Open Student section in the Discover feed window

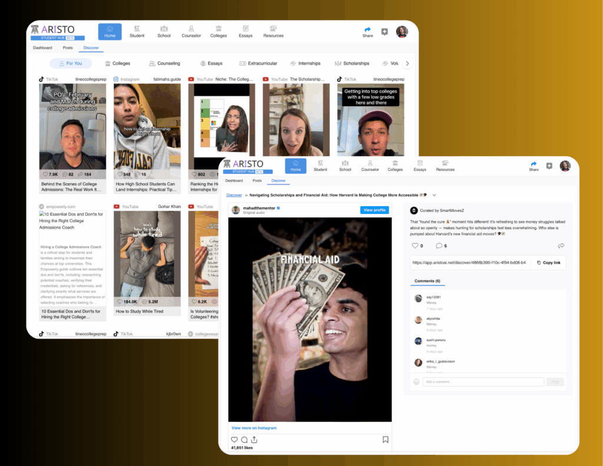click(x=137, y=32)
